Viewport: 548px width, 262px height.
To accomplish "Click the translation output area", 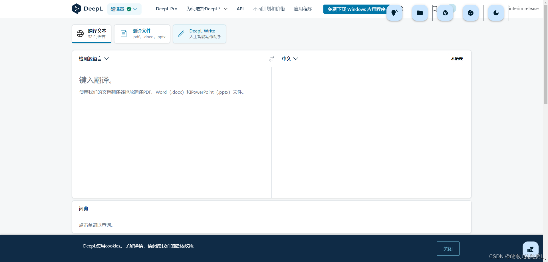I will pyautogui.click(x=371, y=132).
